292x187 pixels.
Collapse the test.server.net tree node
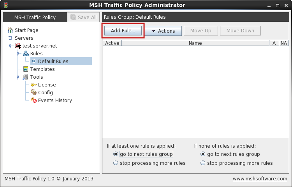coord(10,46)
